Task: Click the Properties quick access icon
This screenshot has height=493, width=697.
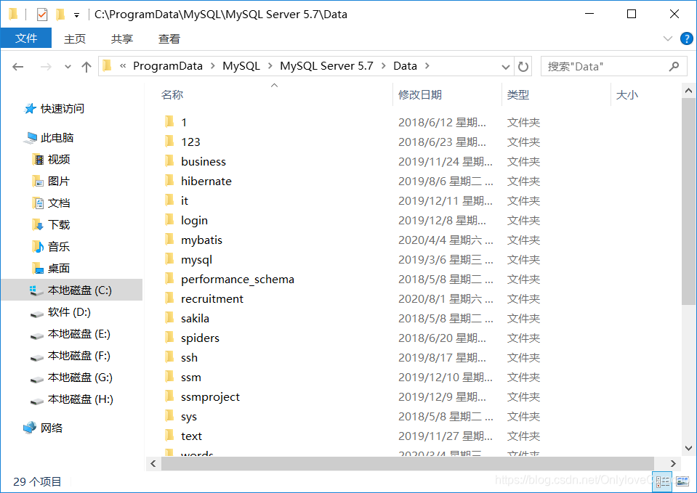Action: click(x=41, y=15)
